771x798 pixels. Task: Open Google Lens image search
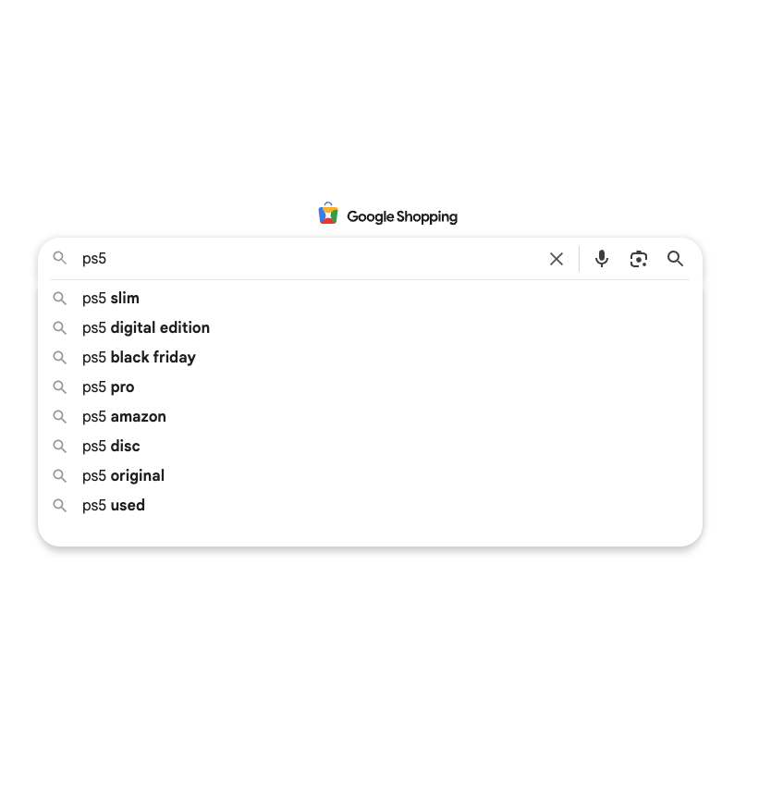coord(639,259)
